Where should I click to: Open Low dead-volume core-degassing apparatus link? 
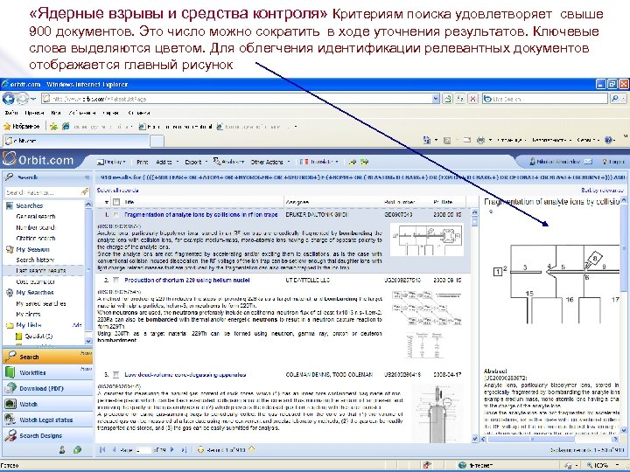tap(185, 374)
